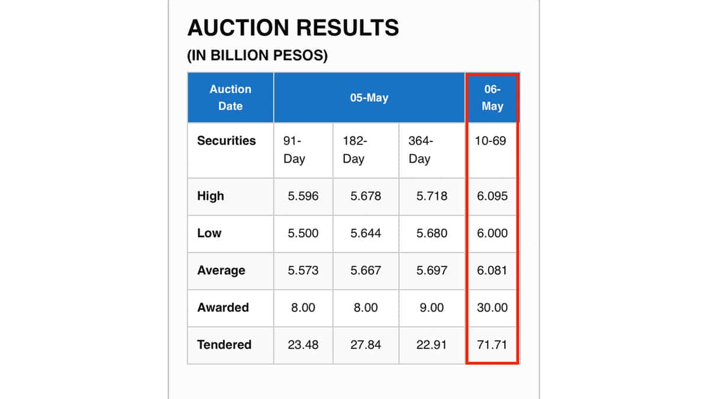Select the 91-Day securities cell
Screen dimensions: 710x399
click(294, 150)
